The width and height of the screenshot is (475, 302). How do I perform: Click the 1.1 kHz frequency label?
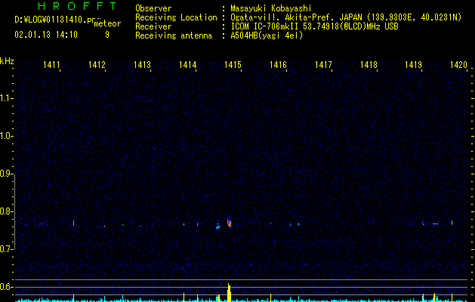7,98
